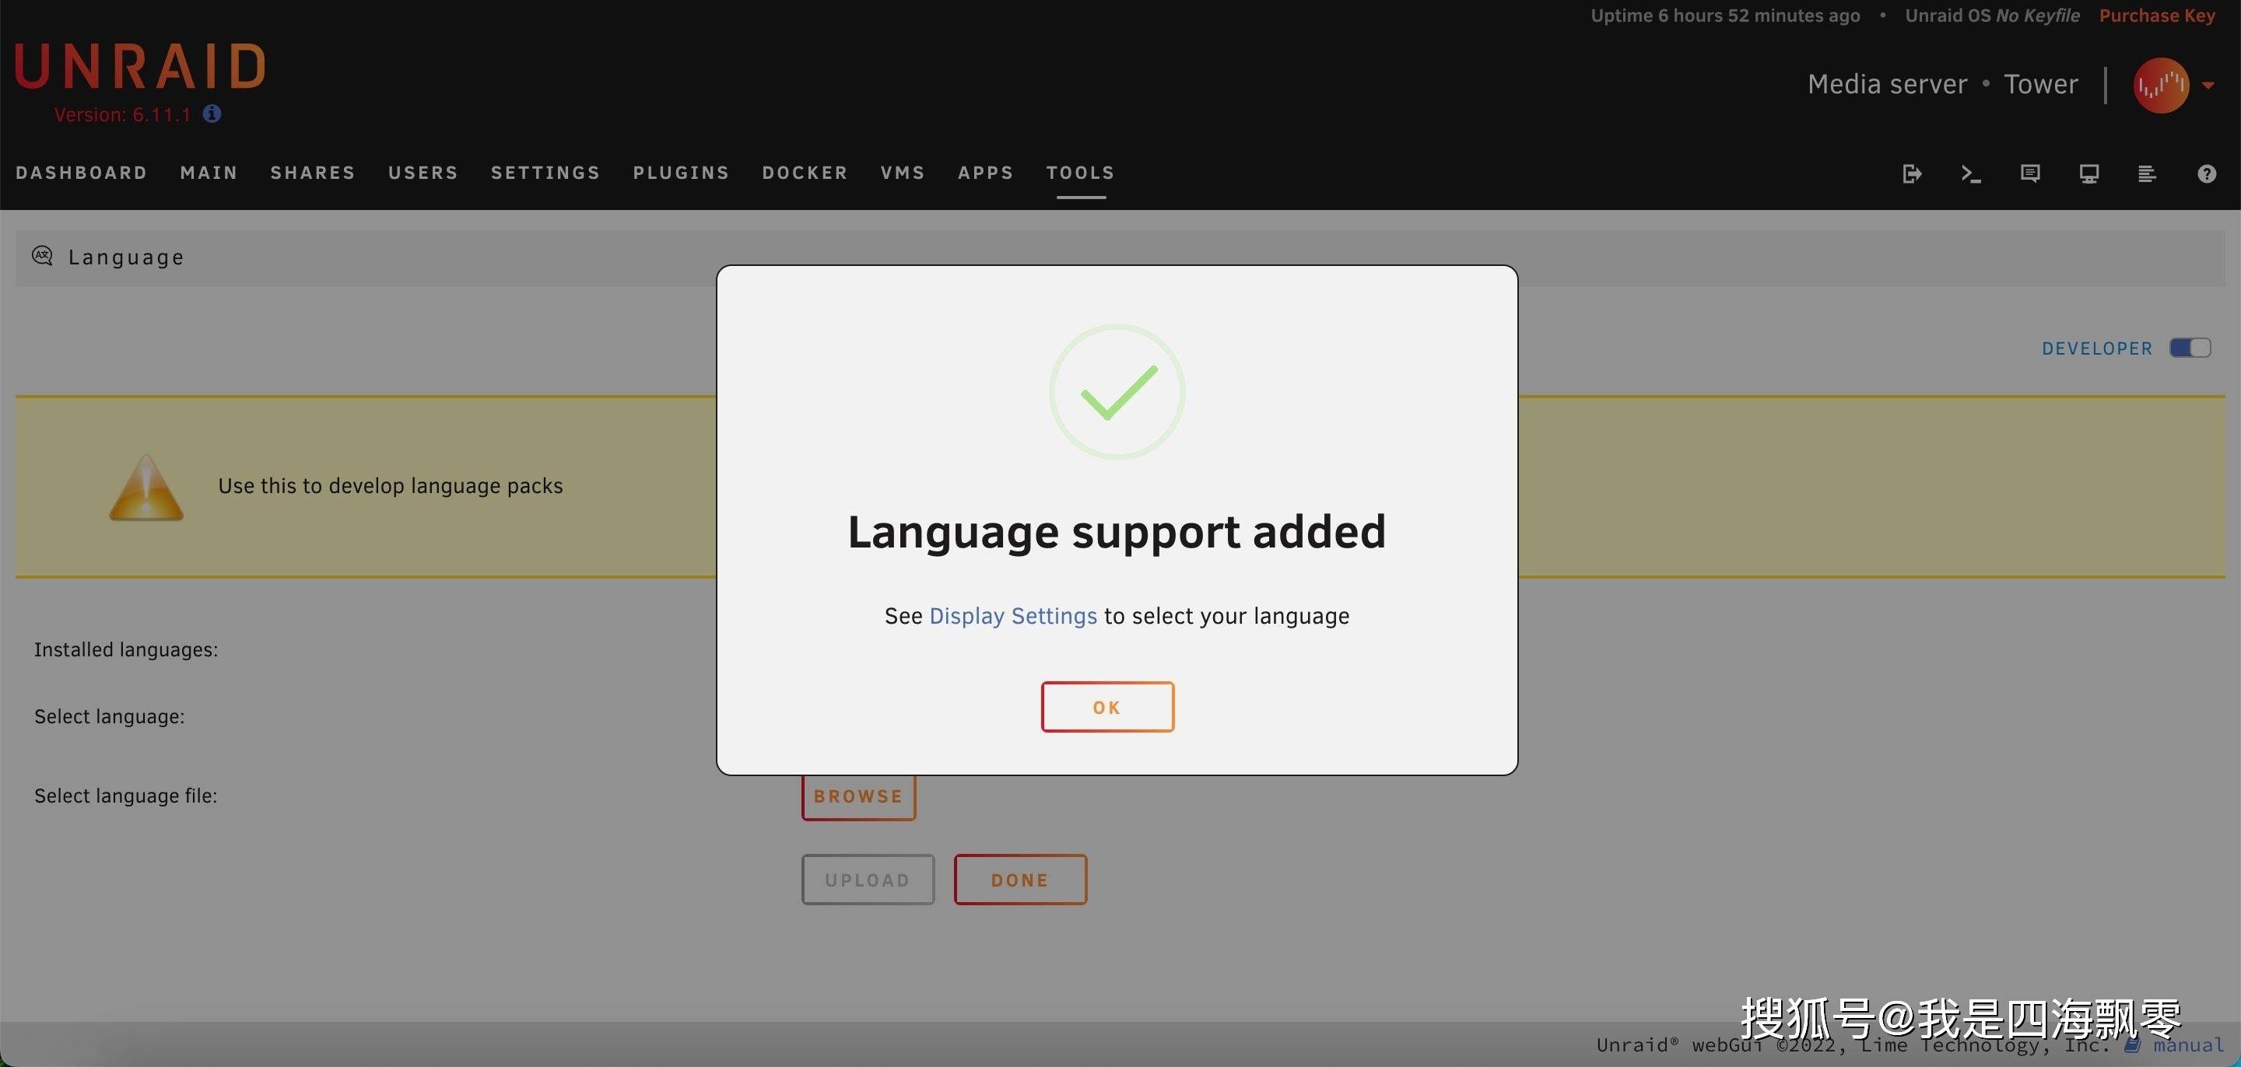Select the Tools tab
Image resolution: width=2241 pixels, height=1067 pixels.
tap(1081, 172)
